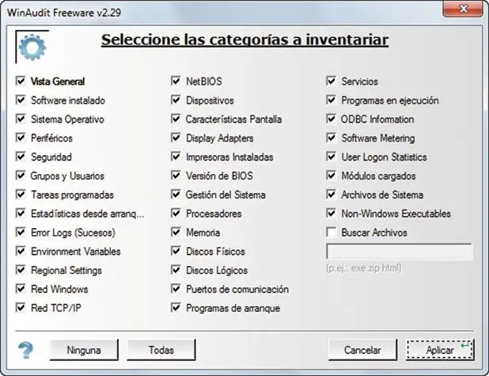
Task: Toggle the Memoria checkbox
Action: [176, 232]
